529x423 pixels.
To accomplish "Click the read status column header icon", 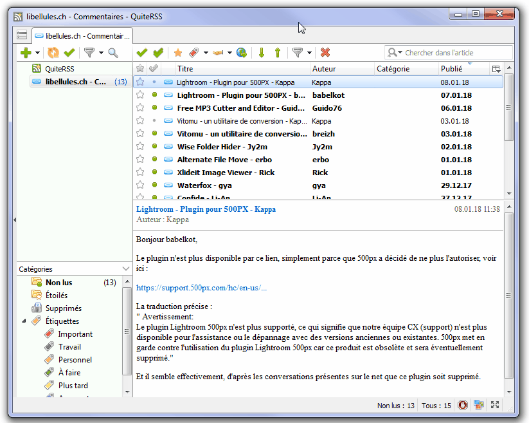I will point(154,69).
